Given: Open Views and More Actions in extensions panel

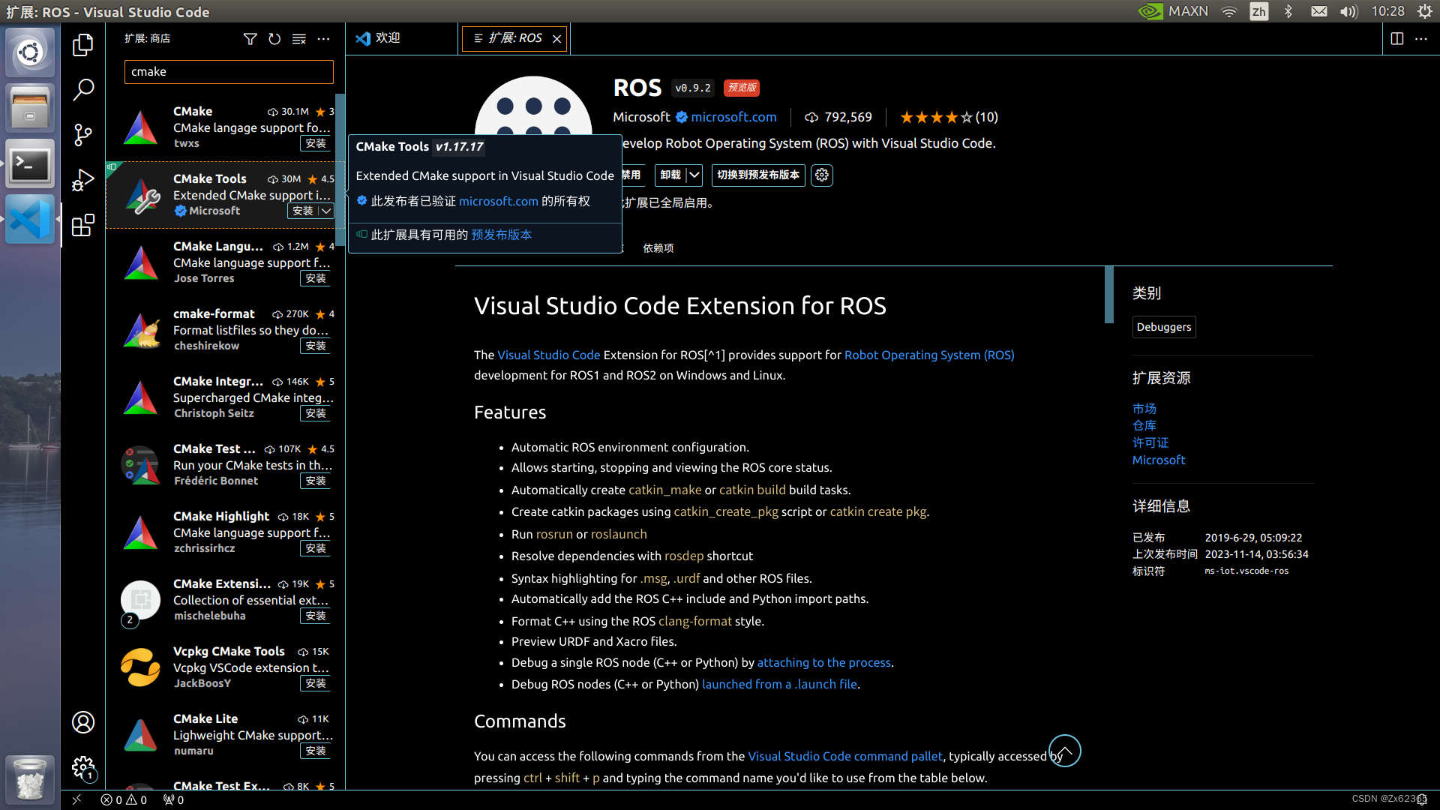Looking at the screenshot, I should point(323,39).
